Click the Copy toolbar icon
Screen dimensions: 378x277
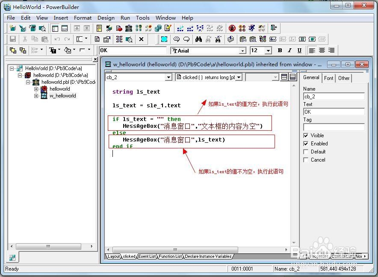(x=35, y=39)
